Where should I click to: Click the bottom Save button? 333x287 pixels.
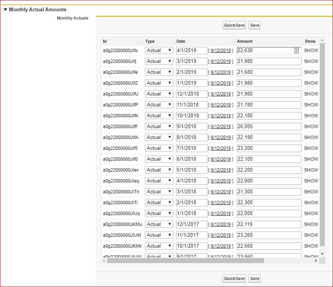[254, 278]
